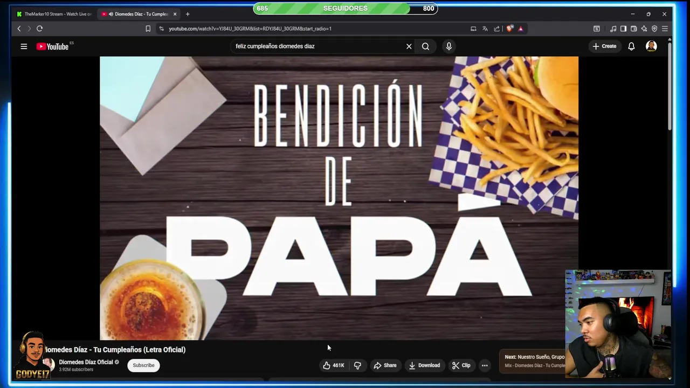Image resolution: width=690 pixels, height=388 pixels.
Task: Click the video title 'Tu Cumpleaños (Letra Oficial)'
Action: click(x=140, y=350)
